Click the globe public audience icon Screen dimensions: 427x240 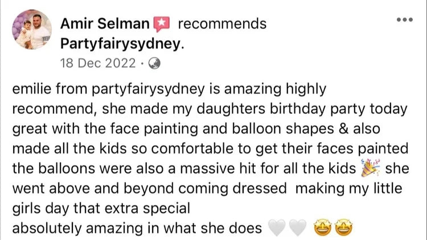[154, 63]
